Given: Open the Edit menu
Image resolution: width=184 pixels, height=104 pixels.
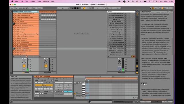Looking at the screenshot, I should coord(27,1).
